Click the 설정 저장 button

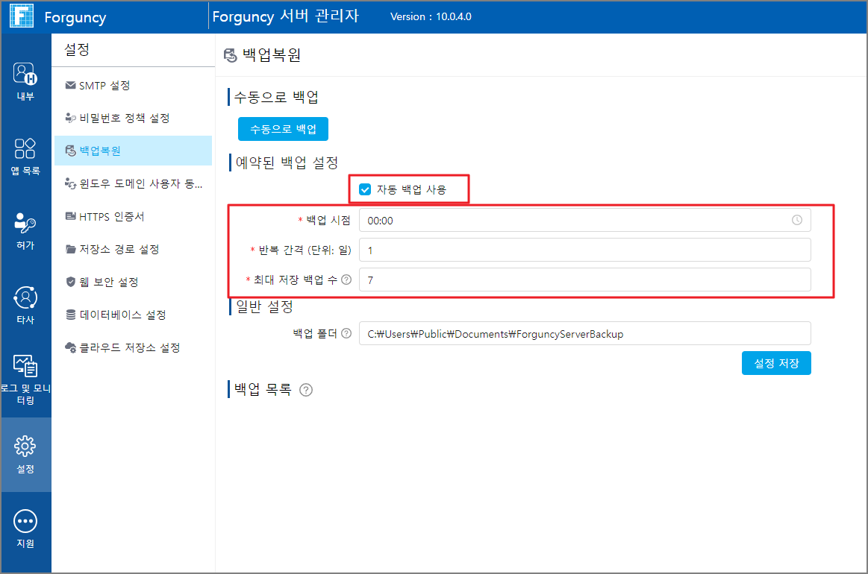click(776, 363)
